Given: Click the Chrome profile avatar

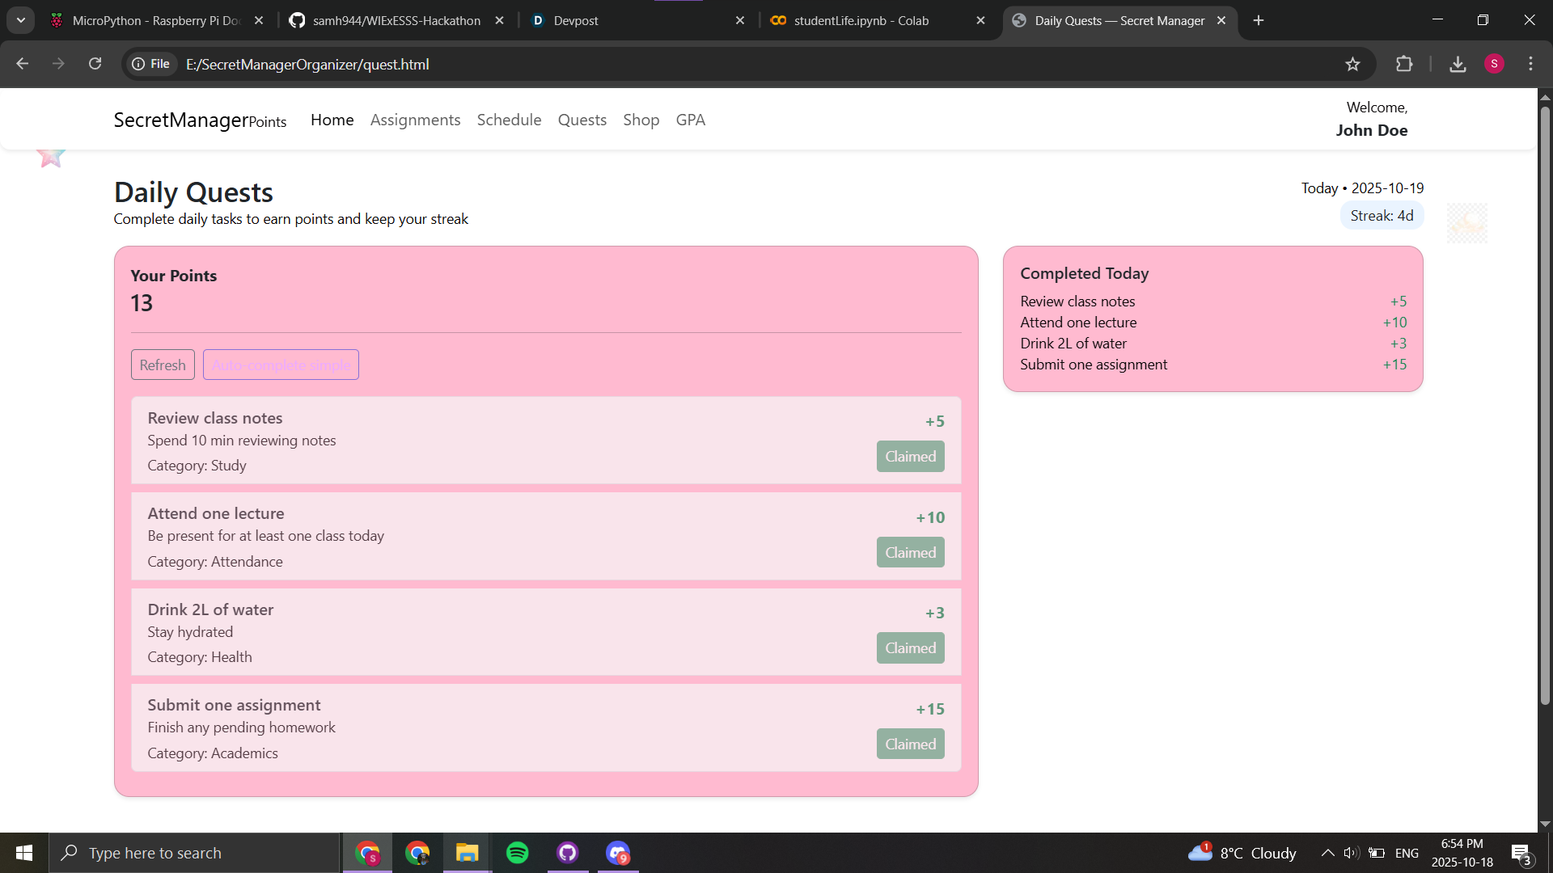Looking at the screenshot, I should [x=1494, y=64].
